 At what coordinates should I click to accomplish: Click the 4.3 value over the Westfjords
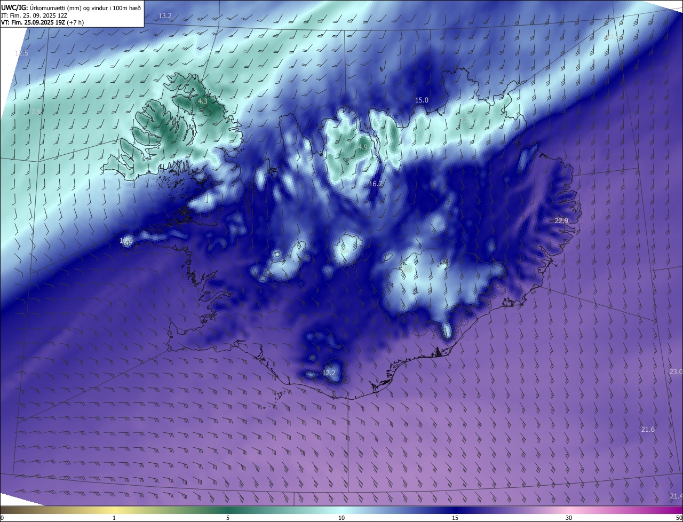point(202,101)
